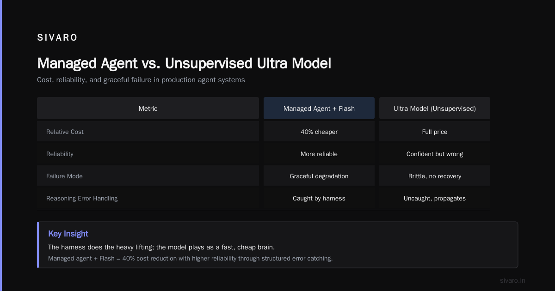Click the subtitle about cost and reliability
This screenshot has height=291, width=555.
tap(141, 80)
